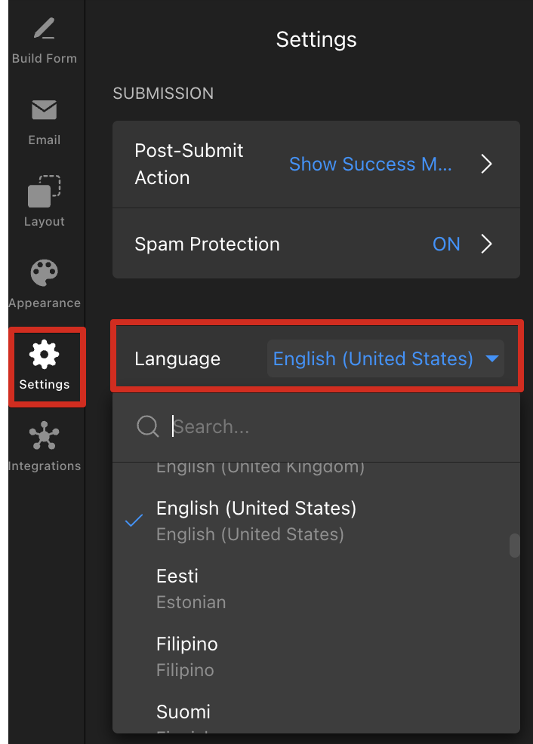Expand Spam Protection chevron arrow
Viewport: 533px width, 744px height.
[x=486, y=244]
